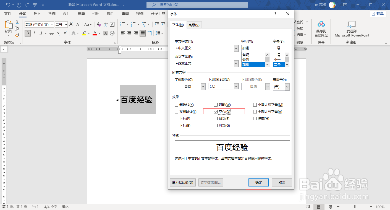Open the 文件 menu
Screen dimensions: 390x210
[8, 14]
